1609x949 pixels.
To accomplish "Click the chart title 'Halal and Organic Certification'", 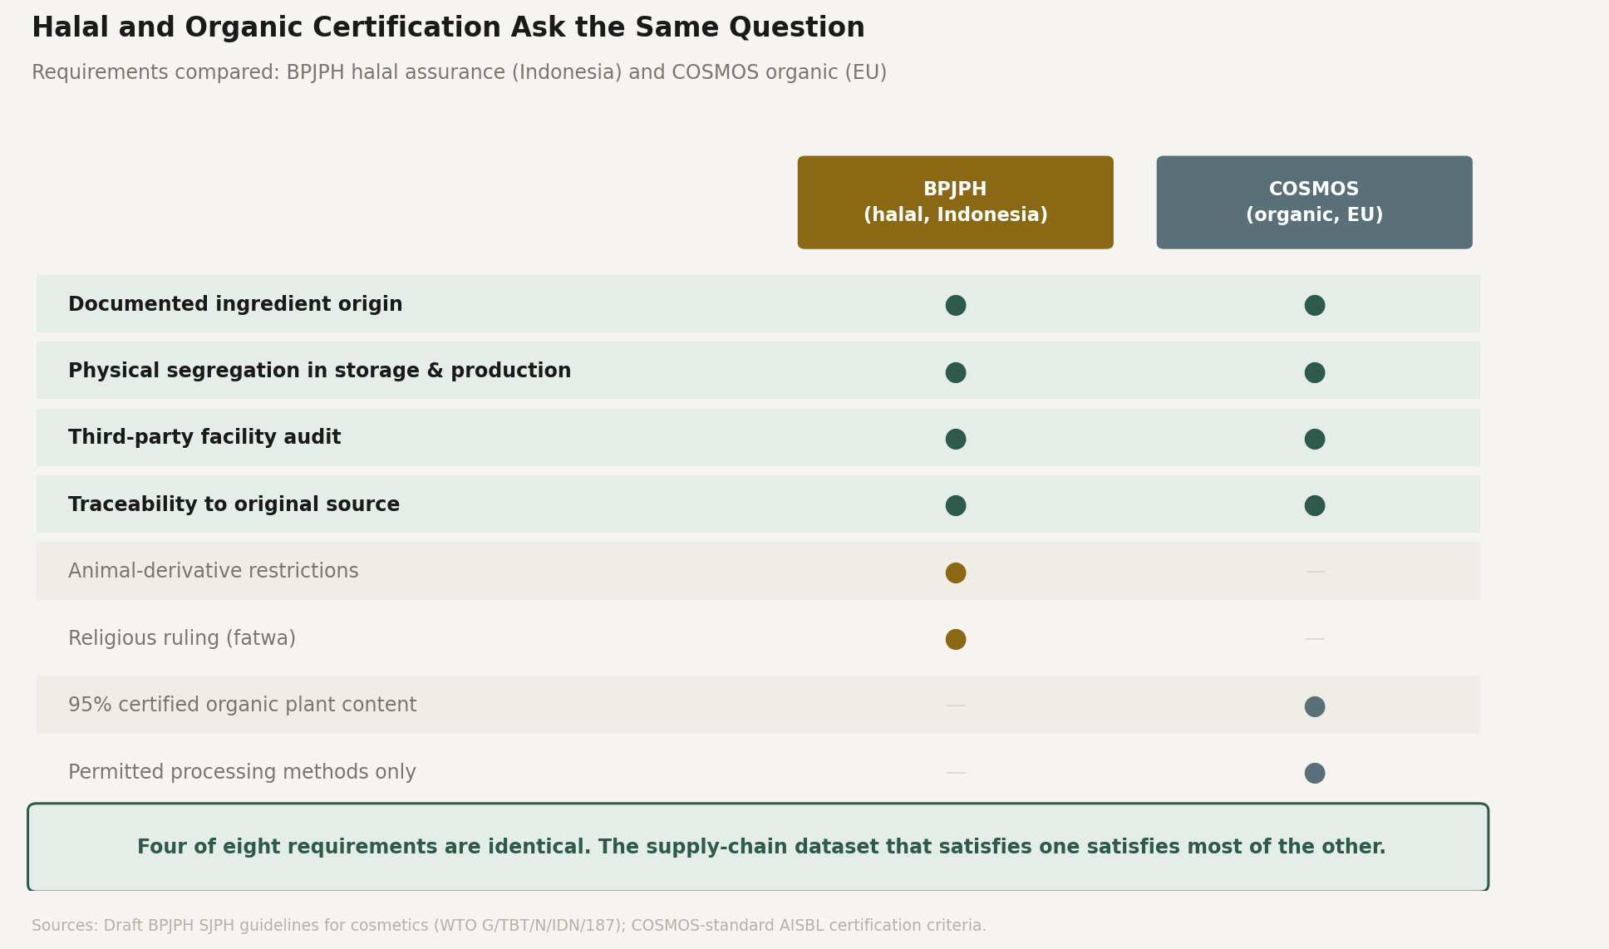I will 448,28.
